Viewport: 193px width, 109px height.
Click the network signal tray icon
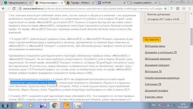click(173, 106)
